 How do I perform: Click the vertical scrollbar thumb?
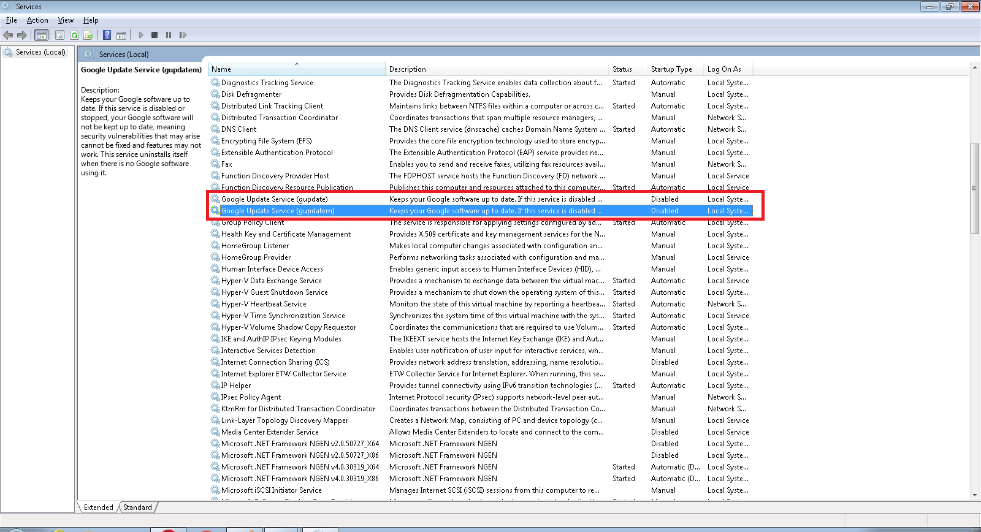click(x=975, y=188)
